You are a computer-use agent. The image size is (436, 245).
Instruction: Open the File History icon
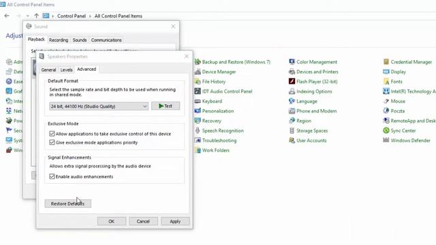coord(198,82)
